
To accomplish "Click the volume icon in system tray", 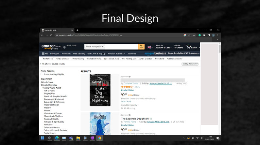I will pos(202,138).
